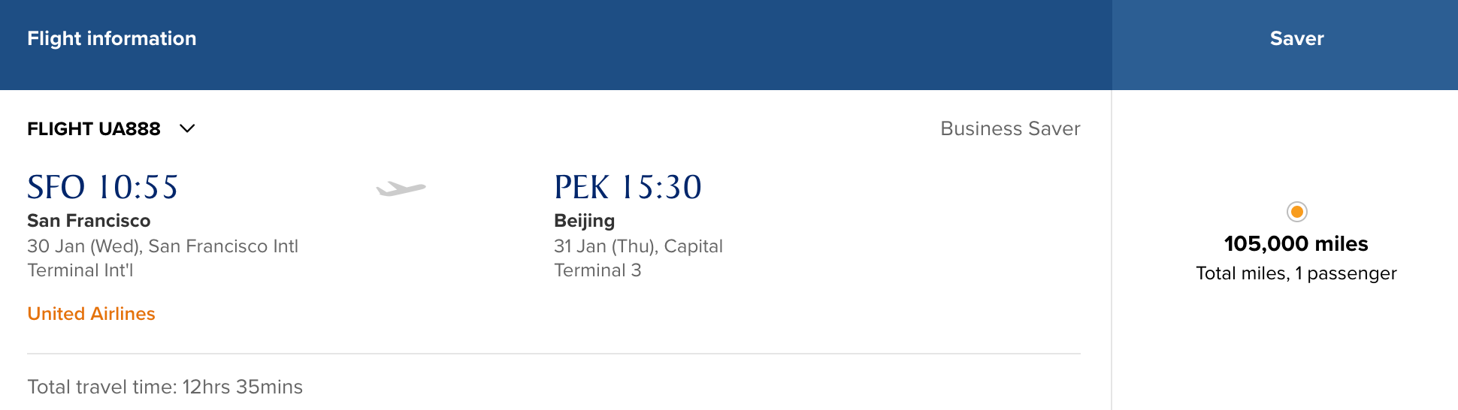Click the 30 Jan (Wed) departure date line
Image resolution: width=1458 pixels, height=410 pixels.
coord(162,246)
